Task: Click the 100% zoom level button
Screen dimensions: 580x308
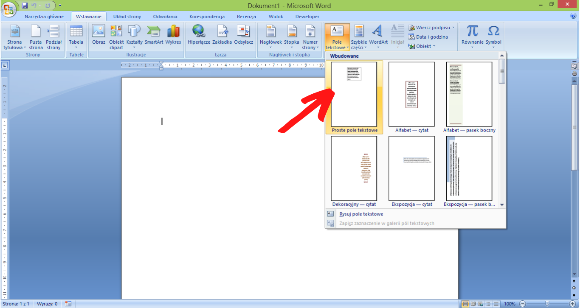Action: 510,304
